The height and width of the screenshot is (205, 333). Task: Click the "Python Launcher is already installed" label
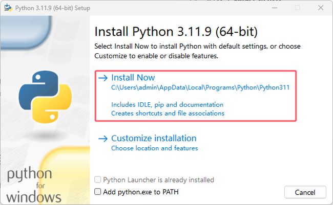tap(159, 180)
